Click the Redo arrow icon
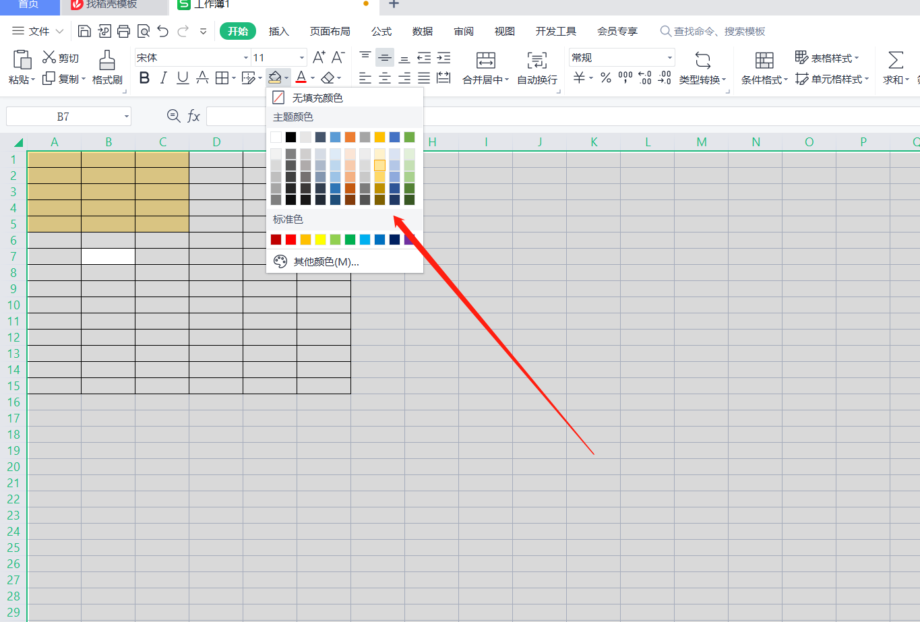Viewport: 920px width, 622px height. tap(183, 31)
